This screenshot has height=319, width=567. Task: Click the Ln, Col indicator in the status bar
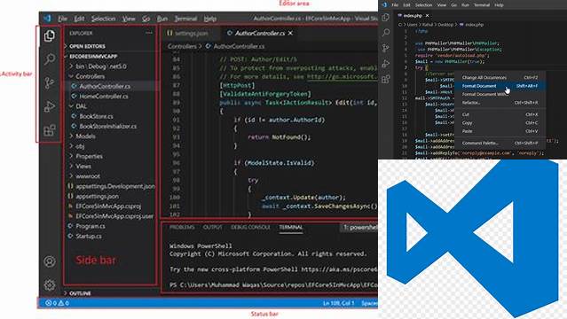pos(338,303)
